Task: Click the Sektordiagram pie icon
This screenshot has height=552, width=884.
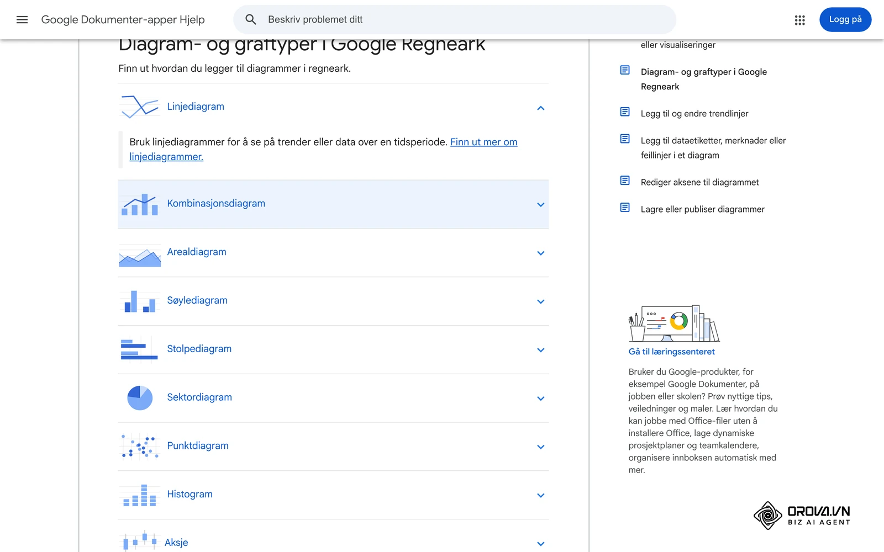Action: [140, 398]
